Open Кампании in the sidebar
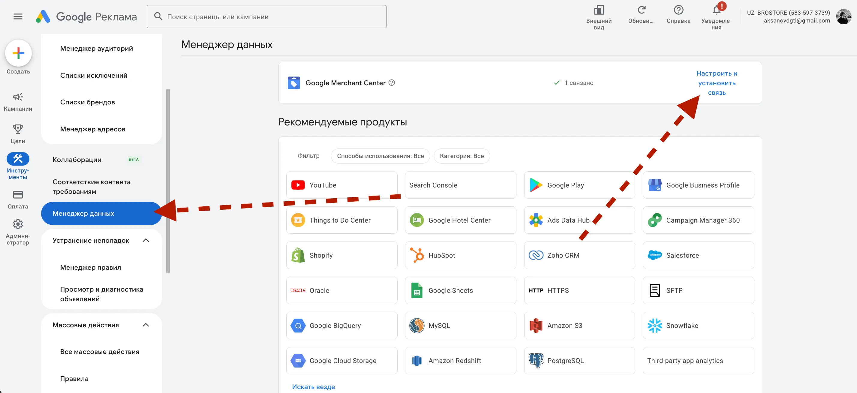857x393 pixels. pos(18,102)
